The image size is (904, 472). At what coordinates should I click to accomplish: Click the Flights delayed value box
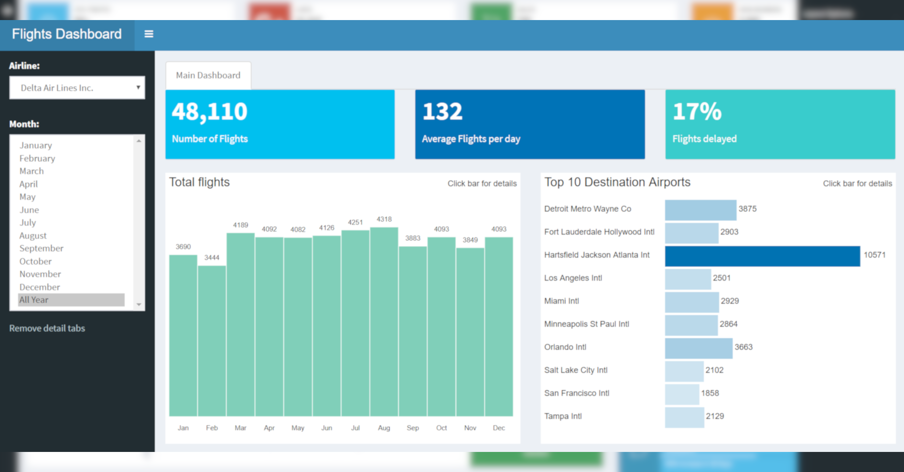(780, 124)
